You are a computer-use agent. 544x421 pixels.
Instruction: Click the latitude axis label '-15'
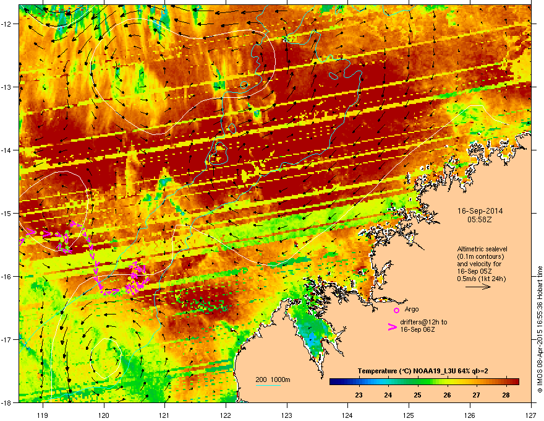pyautogui.click(x=7, y=213)
